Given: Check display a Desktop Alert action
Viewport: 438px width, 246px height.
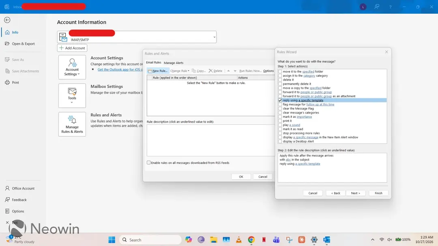Looking at the screenshot, I should (x=280, y=141).
